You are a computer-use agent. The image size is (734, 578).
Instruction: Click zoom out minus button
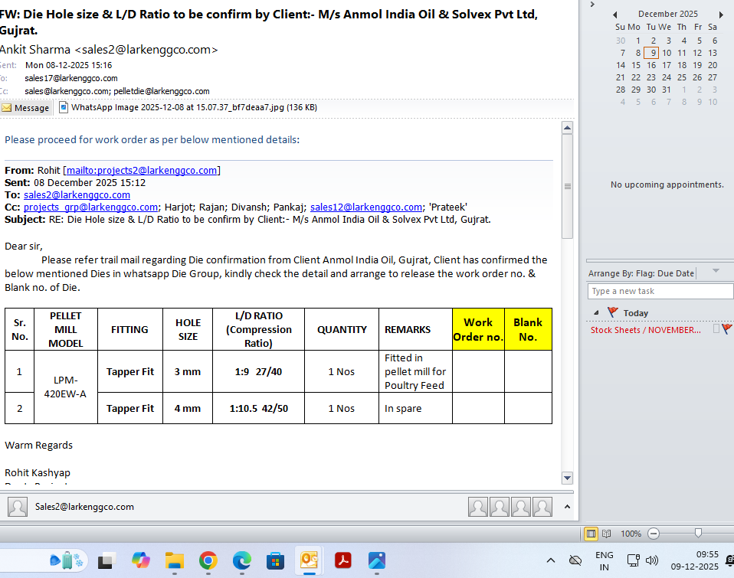pos(653,533)
